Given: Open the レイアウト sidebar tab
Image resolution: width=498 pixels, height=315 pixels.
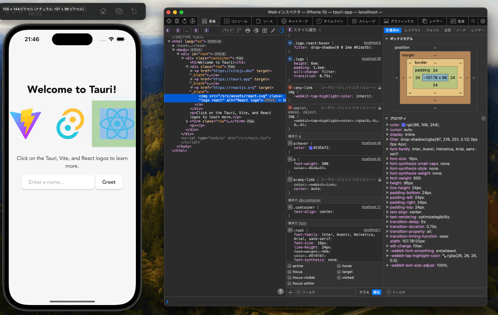Looking at the screenshot, I should click(413, 31).
